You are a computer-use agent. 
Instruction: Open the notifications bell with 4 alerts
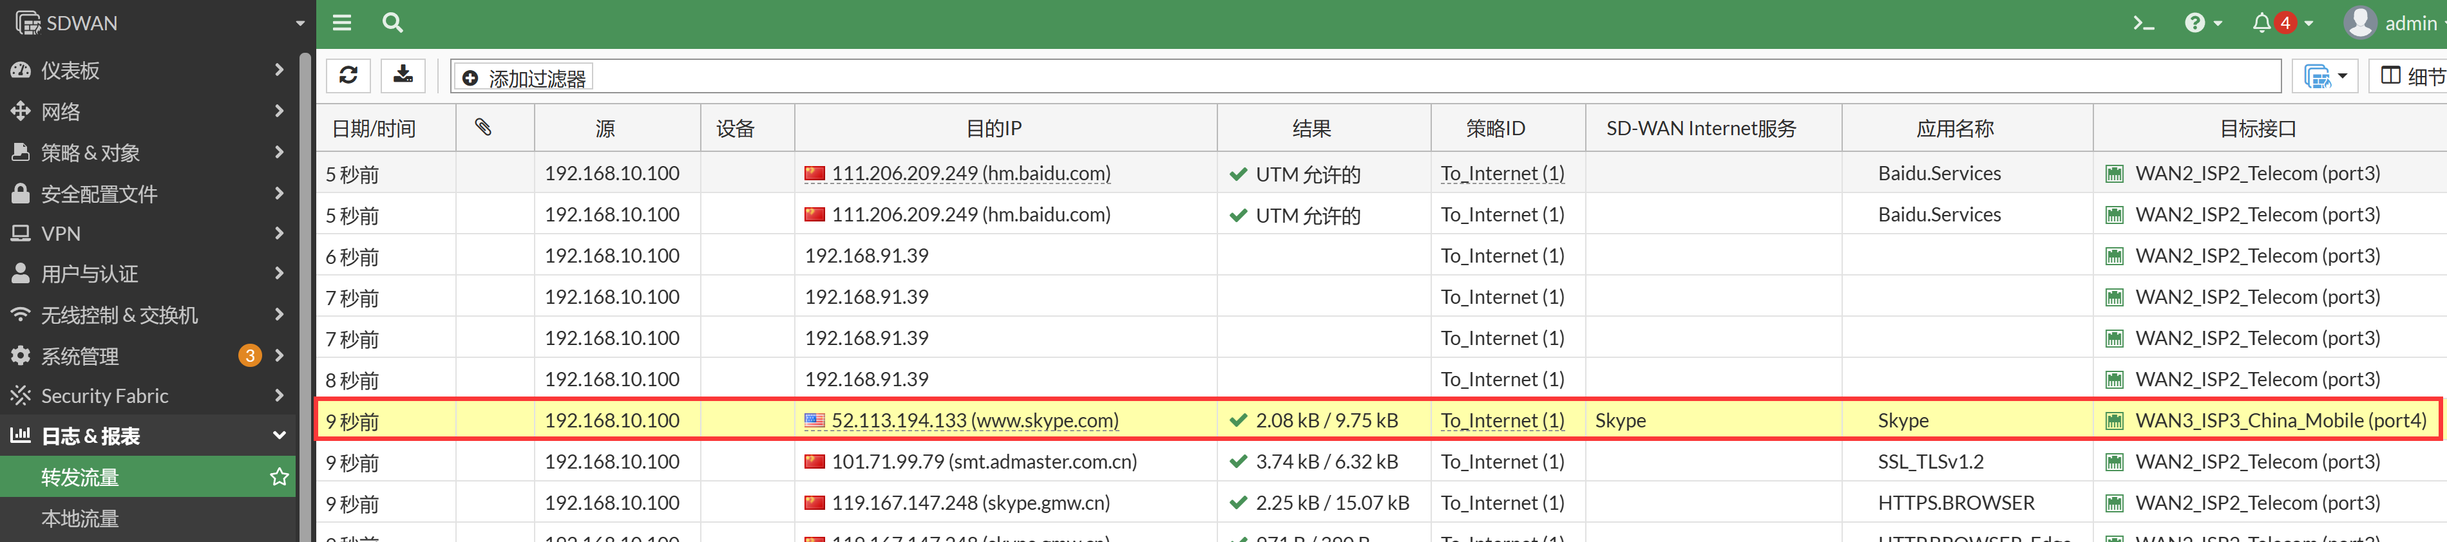click(2281, 23)
